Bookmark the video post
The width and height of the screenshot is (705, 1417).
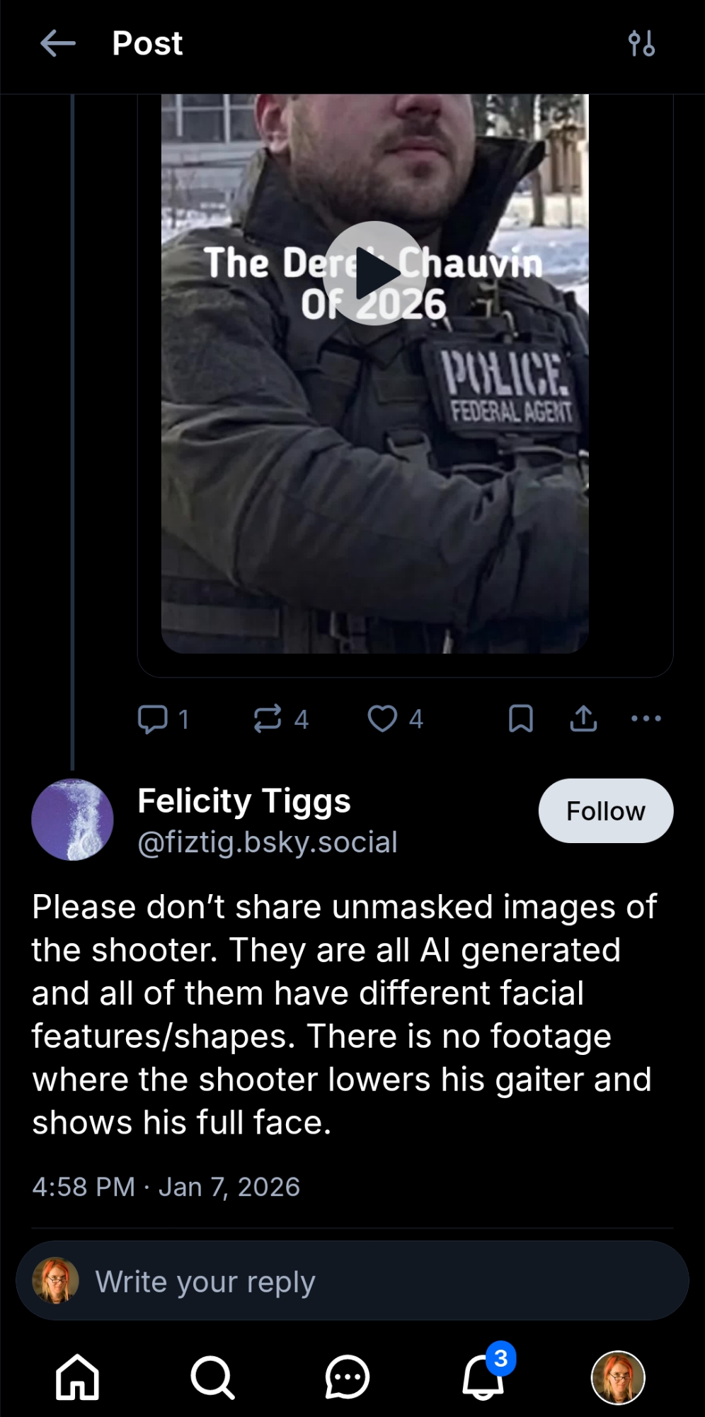tap(521, 718)
